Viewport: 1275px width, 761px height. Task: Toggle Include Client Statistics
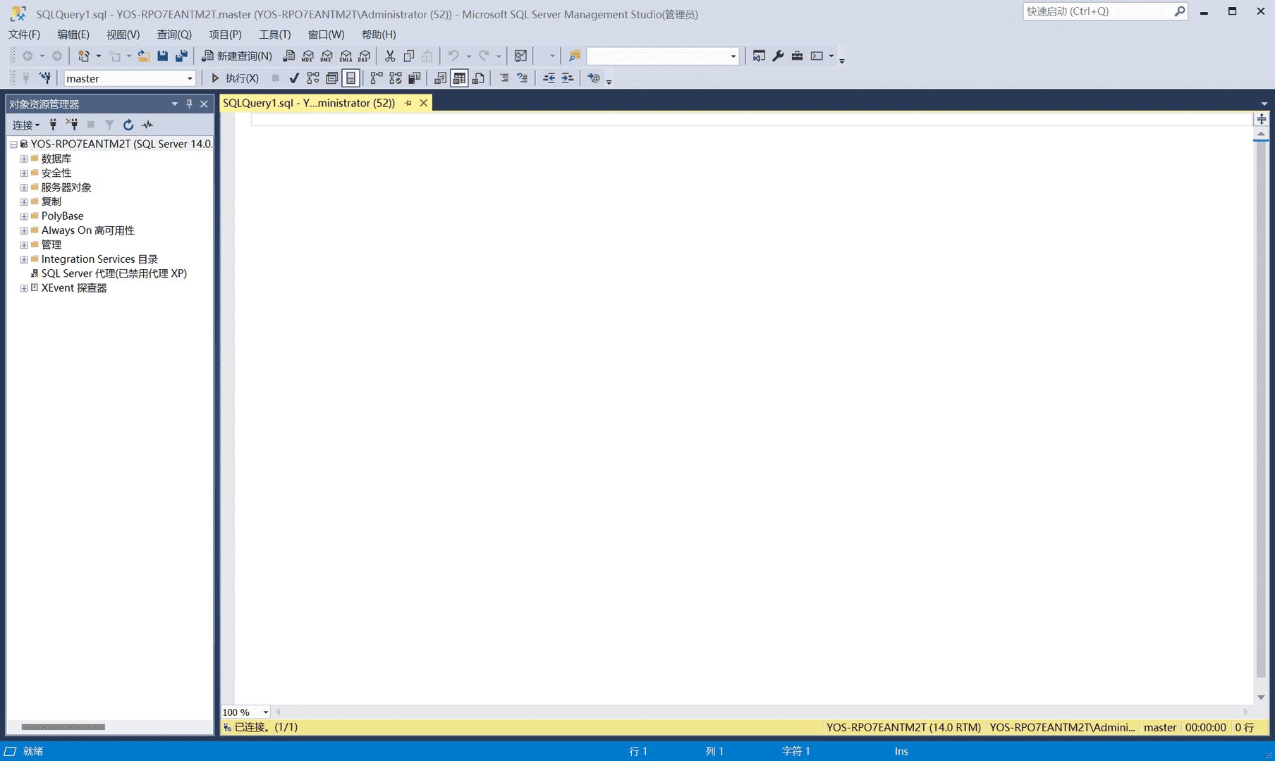click(415, 78)
